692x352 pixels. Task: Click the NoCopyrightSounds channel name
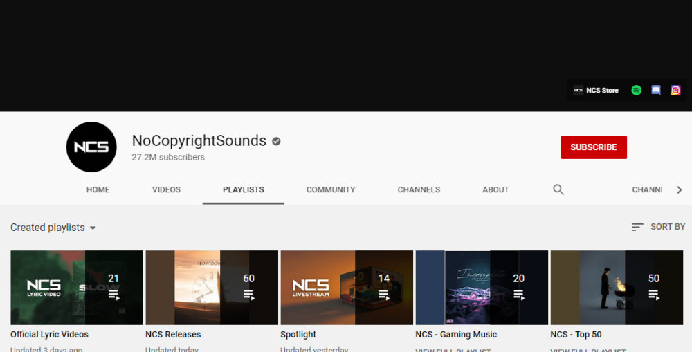pyautogui.click(x=199, y=140)
